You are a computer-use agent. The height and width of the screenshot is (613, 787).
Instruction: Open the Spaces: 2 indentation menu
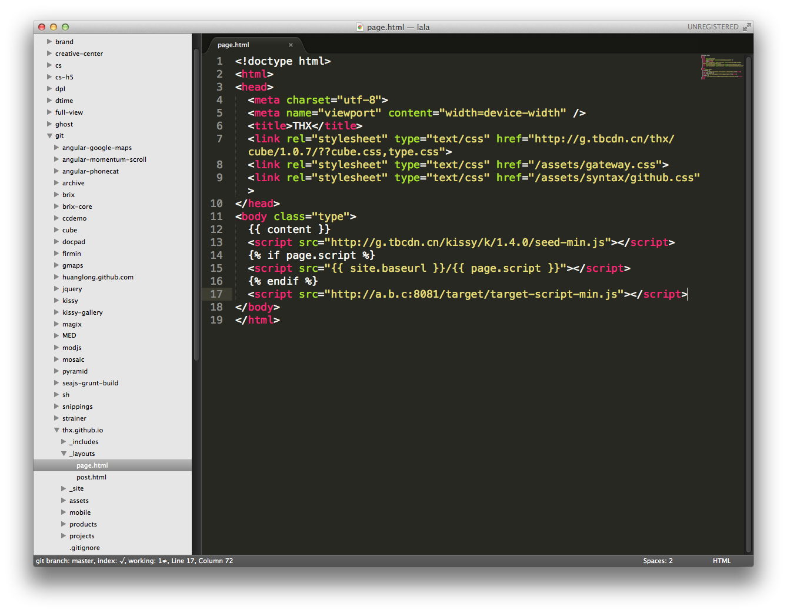click(x=658, y=561)
